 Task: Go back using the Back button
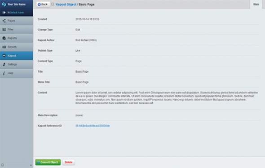[x=43, y=4]
